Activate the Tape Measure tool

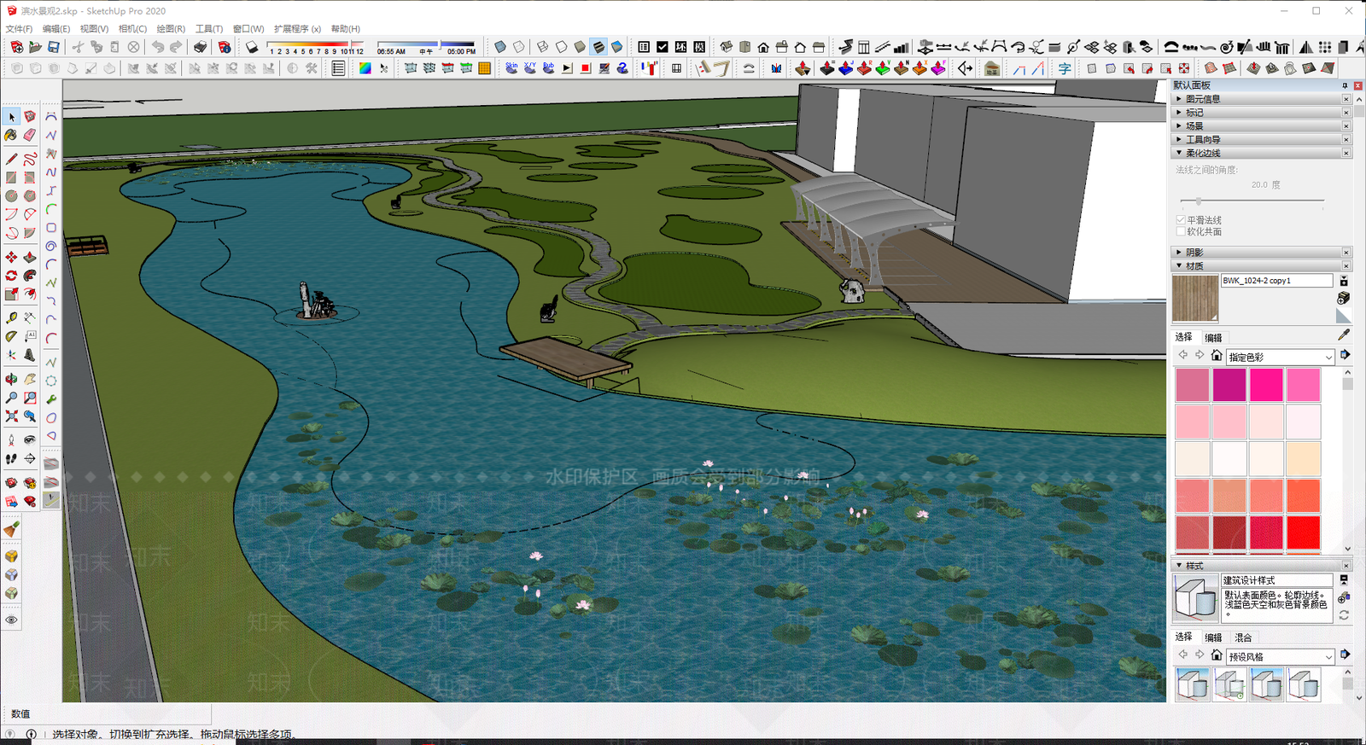click(x=11, y=317)
